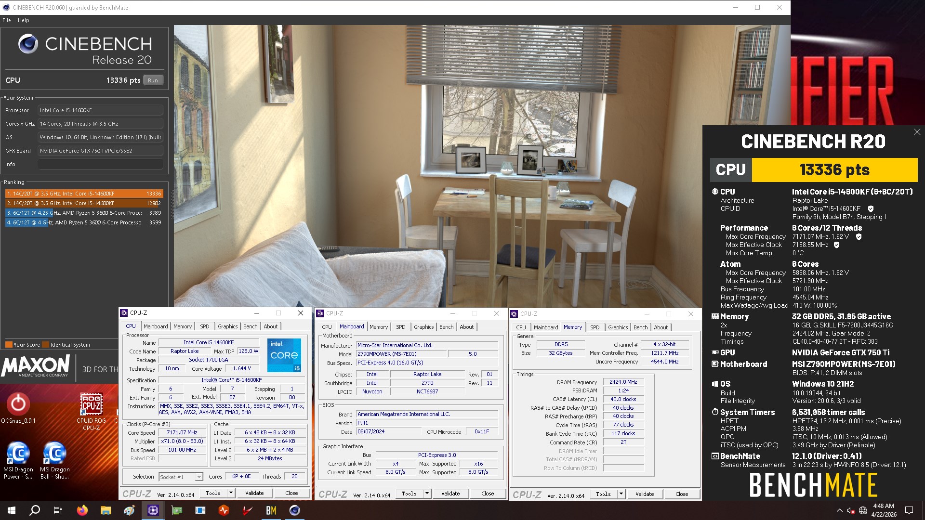Click verified shield beside Max Core Frequency
The height and width of the screenshot is (520, 925).
point(859,237)
